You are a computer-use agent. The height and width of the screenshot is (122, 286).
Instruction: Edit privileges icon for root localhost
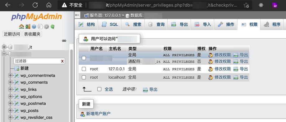pyautogui.click(x=211, y=77)
